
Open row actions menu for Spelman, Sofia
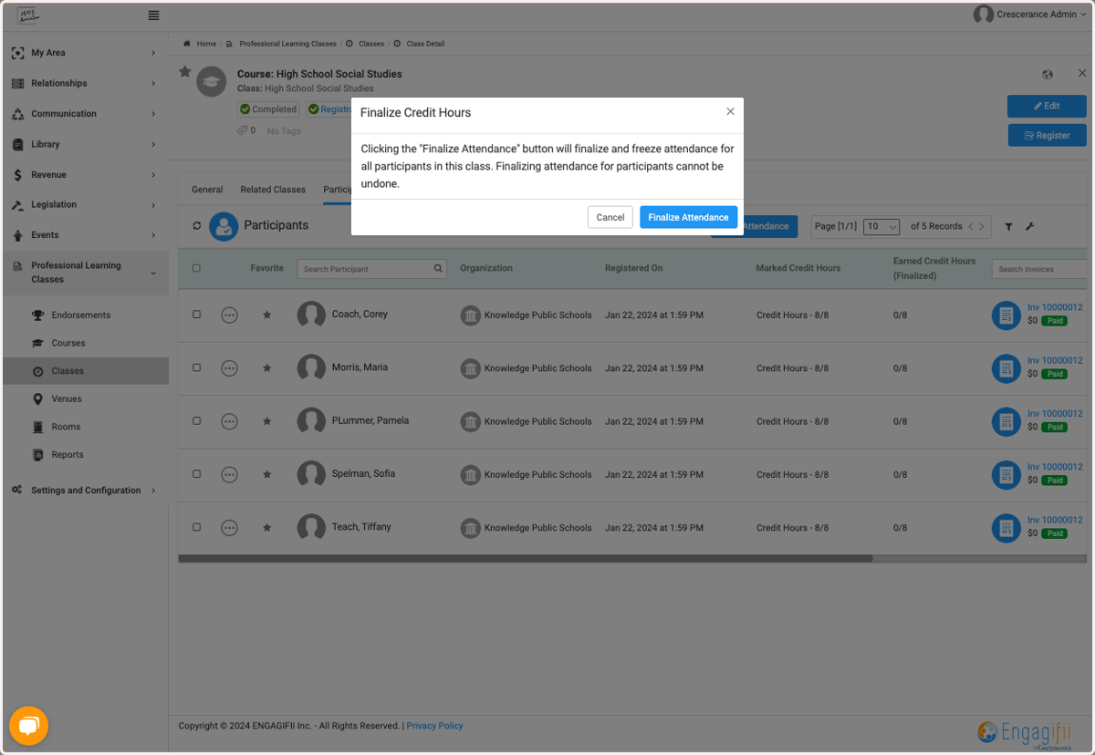tap(229, 474)
